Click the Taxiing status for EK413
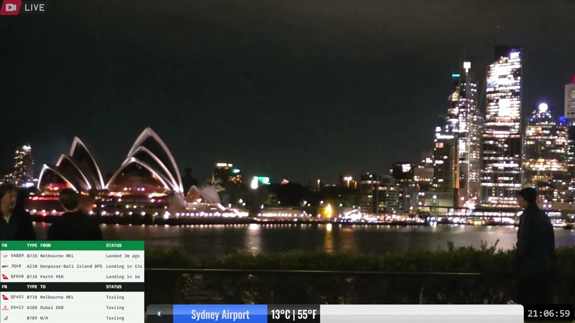This screenshot has width=575, height=323. point(115,307)
